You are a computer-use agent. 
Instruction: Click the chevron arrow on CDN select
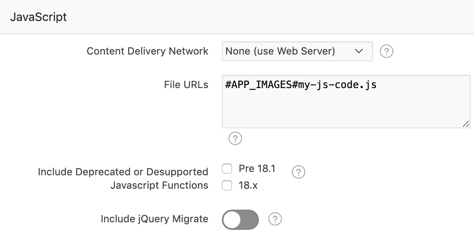(x=358, y=51)
